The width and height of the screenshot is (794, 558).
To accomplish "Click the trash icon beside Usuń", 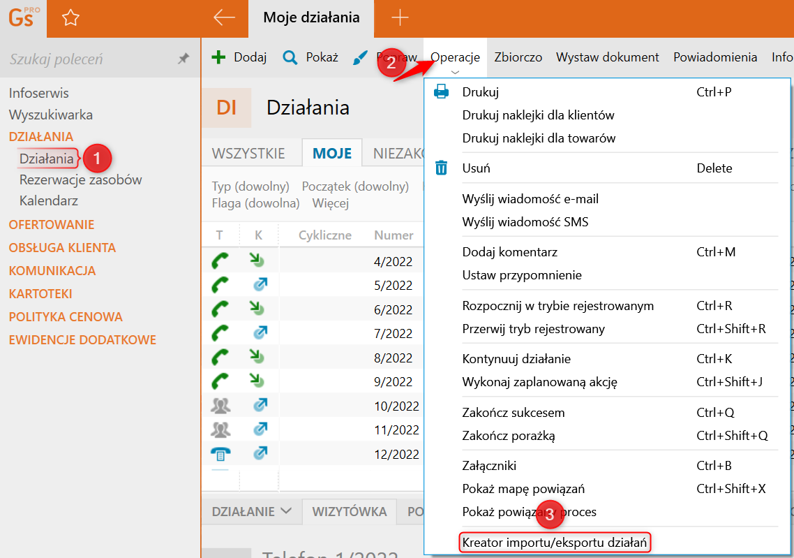I will coord(441,168).
